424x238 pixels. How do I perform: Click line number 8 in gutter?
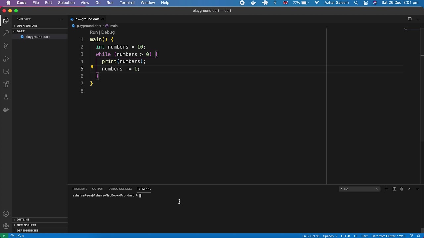(x=82, y=91)
